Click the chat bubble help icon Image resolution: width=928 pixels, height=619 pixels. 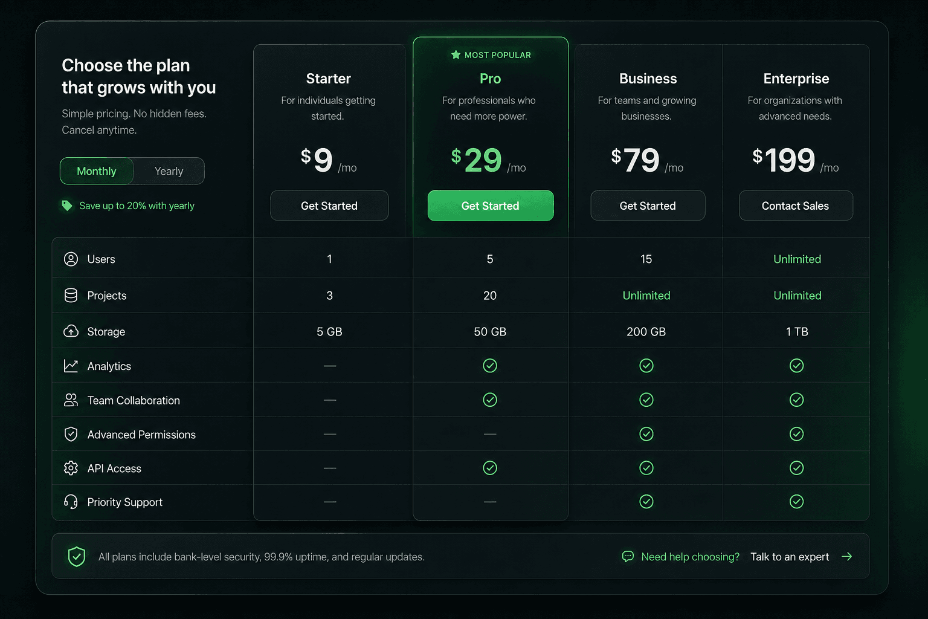628,556
